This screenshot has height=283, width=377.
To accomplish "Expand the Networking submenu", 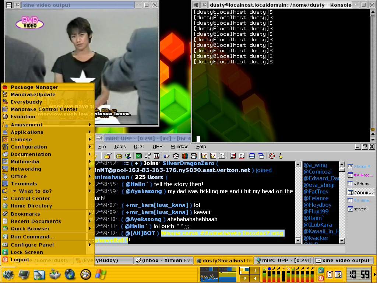I will pyautogui.click(x=47, y=169).
